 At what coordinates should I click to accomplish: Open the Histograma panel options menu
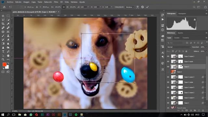pyautogui.click(x=206, y=14)
